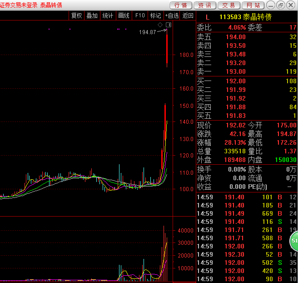Click the 叠加 overlay button
This screenshot has width=298, height=283.
[92, 15]
